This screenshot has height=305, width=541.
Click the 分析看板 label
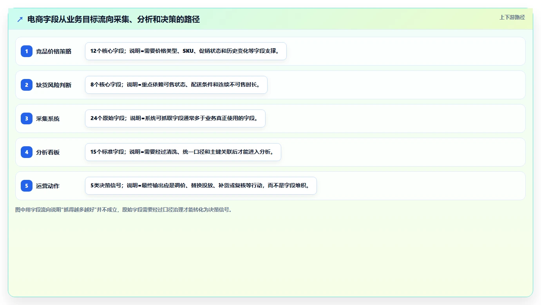[x=48, y=152]
